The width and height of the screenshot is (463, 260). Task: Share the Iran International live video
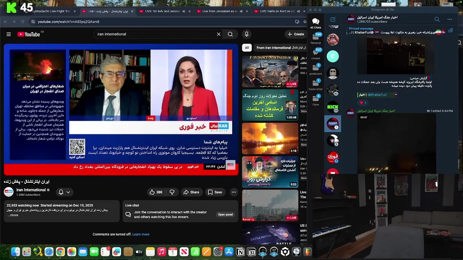tap(191, 192)
